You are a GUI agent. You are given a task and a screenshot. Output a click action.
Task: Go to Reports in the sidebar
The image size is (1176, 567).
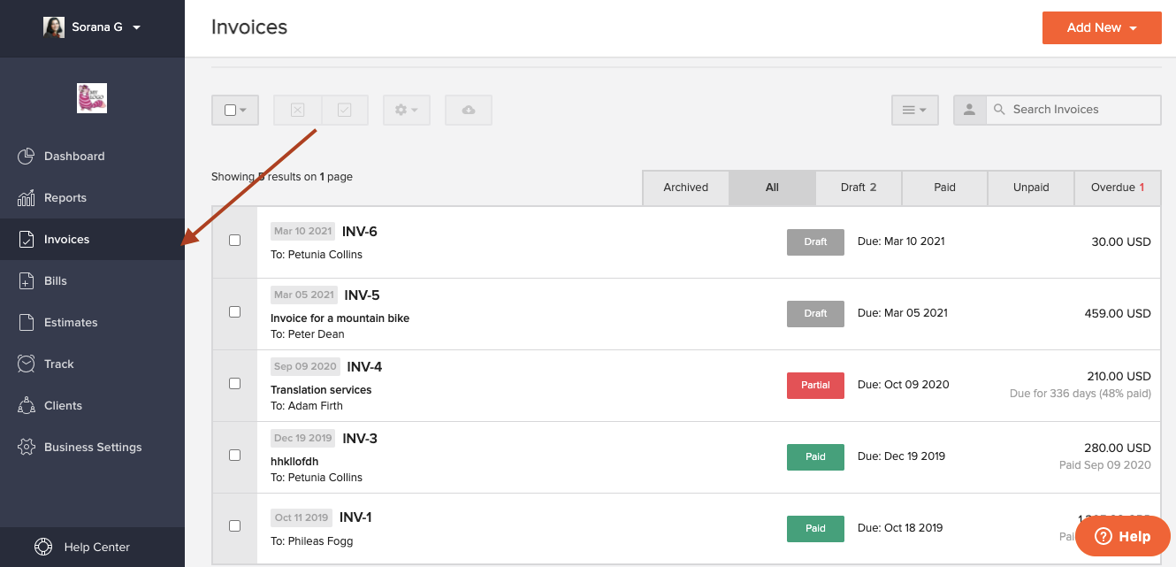[92, 198]
